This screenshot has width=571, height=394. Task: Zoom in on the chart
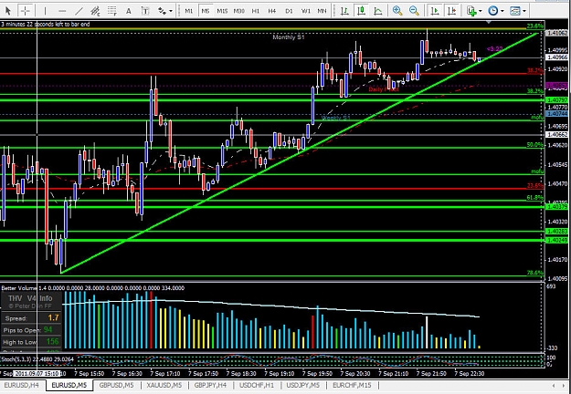click(x=397, y=11)
